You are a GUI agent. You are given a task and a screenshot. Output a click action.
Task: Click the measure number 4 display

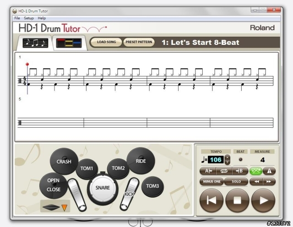coord(262,160)
